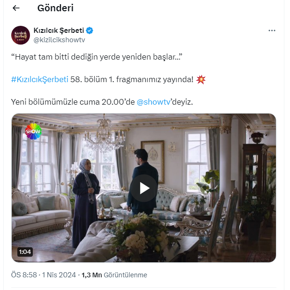The height and width of the screenshot is (290, 290).
Task: Click the text "58. bölüm 1. fragmanımız yayında!"
Action: [x=132, y=79]
